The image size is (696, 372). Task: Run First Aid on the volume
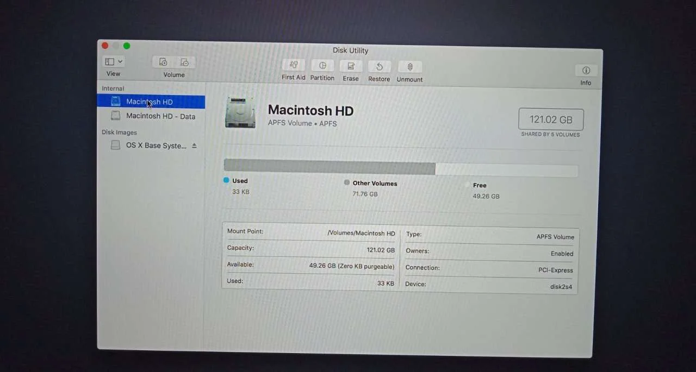click(x=294, y=65)
